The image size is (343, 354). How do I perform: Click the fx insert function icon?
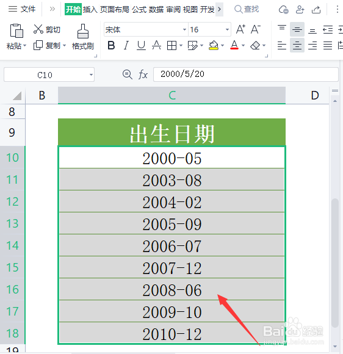[x=143, y=74]
